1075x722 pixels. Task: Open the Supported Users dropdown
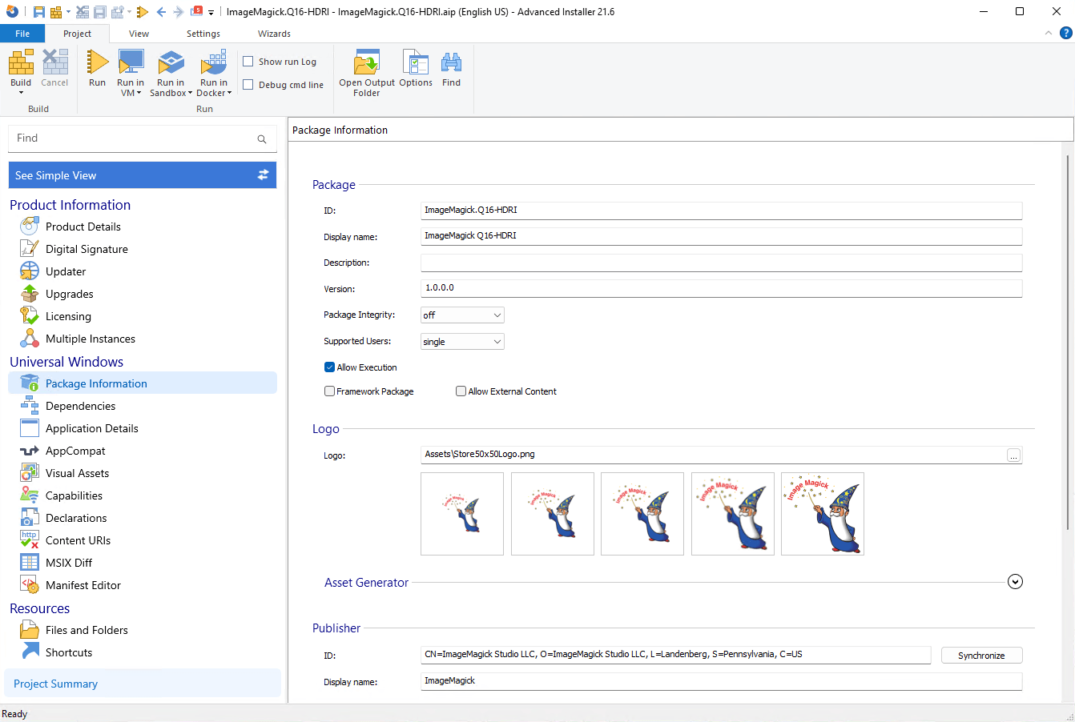462,342
